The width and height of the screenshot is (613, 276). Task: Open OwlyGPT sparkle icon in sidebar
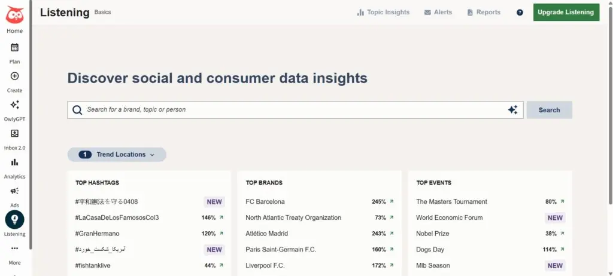click(14, 105)
